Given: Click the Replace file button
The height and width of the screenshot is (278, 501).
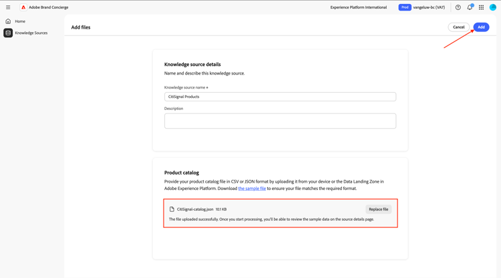Looking at the screenshot, I should coord(378,209).
